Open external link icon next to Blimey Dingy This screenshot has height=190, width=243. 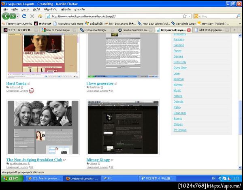click(112, 160)
